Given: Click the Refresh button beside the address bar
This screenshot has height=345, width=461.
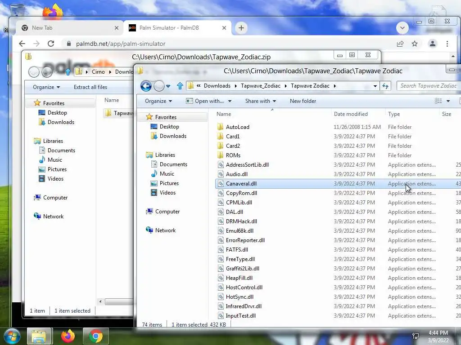Looking at the screenshot, I should [385, 86].
